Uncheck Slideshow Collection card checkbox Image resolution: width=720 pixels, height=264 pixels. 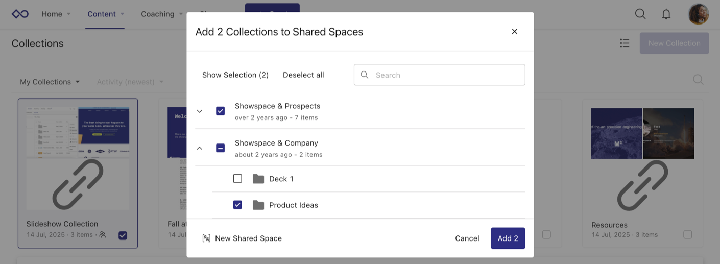point(123,235)
